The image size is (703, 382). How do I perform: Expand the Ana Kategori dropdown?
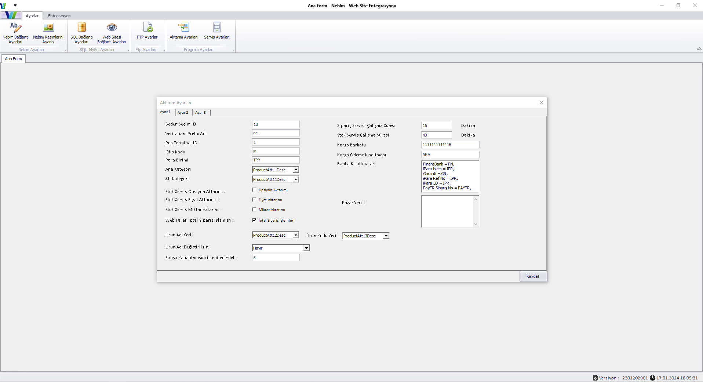click(296, 170)
